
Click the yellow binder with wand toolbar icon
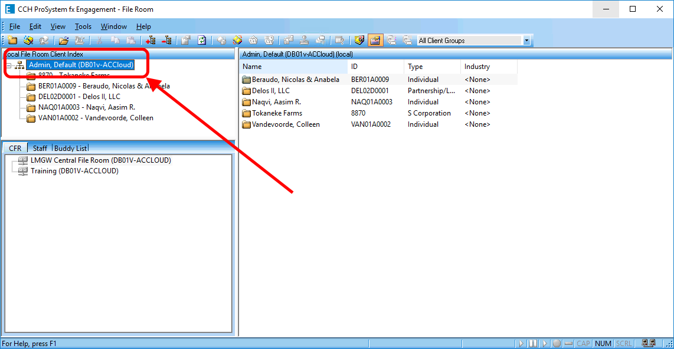tap(28, 40)
